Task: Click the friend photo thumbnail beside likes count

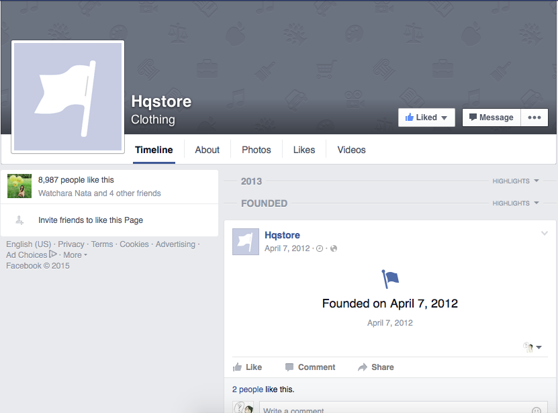Action: click(x=19, y=186)
